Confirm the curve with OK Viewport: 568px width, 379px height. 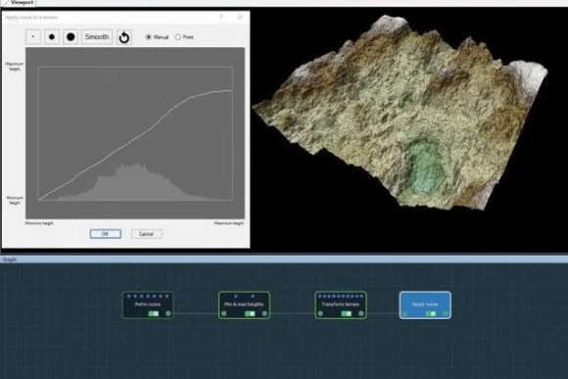[106, 234]
